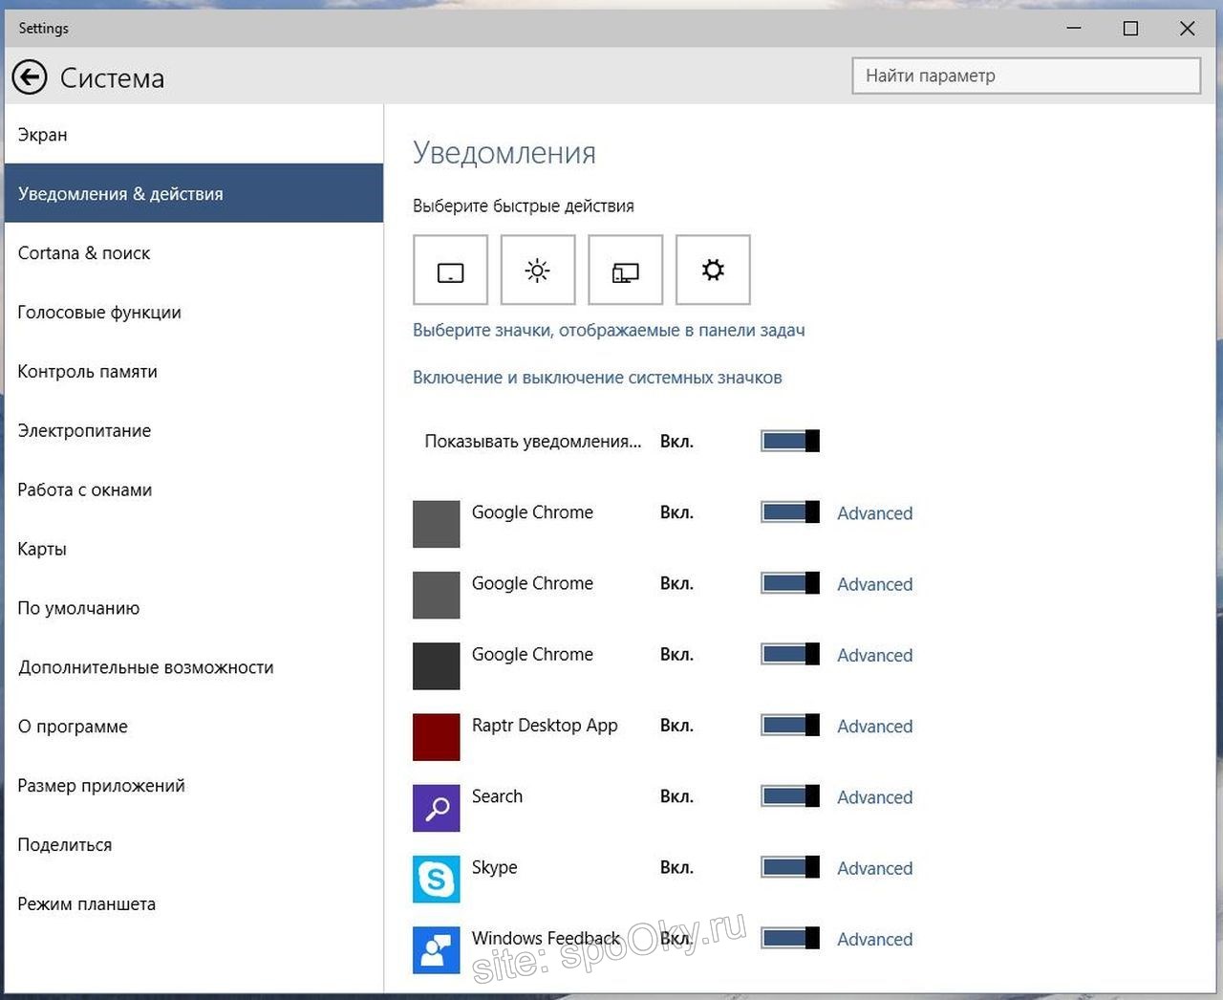Screen dimensions: 1223x1000
Task: Toggle Windows Feedback notifications switch
Action: tap(790, 938)
